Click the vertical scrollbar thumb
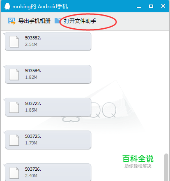This screenshot has width=170, height=181. (x=166, y=167)
